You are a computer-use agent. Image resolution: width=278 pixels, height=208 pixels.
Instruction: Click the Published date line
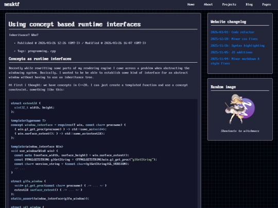click(81, 43)
